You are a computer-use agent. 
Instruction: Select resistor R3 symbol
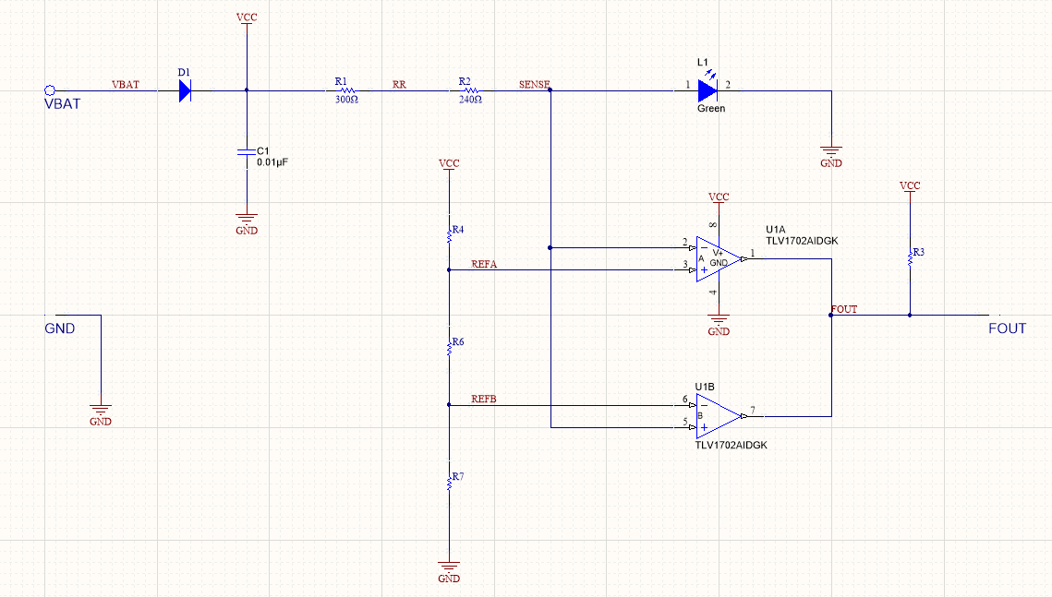coord(910,258)
